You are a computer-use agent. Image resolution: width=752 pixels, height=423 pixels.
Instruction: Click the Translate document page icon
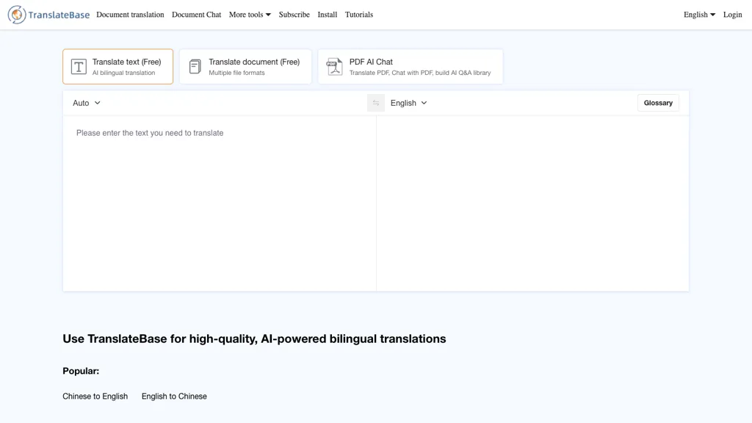click(195, 67)
